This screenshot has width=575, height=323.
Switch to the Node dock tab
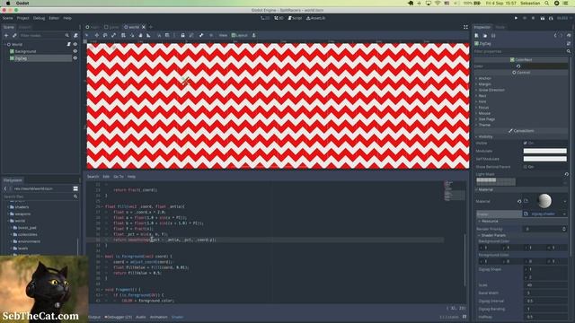[x=500, y=27]
